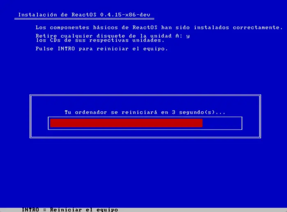Click the line 'Los componentes básicos de ReactOS han sido instalados correctamente.'

coord(159,27)
